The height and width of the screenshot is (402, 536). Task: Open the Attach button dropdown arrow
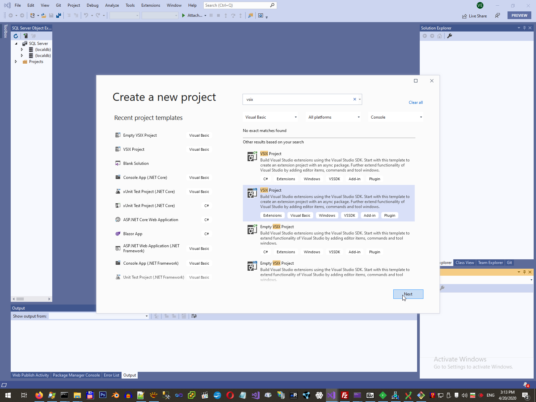point(205,15)
